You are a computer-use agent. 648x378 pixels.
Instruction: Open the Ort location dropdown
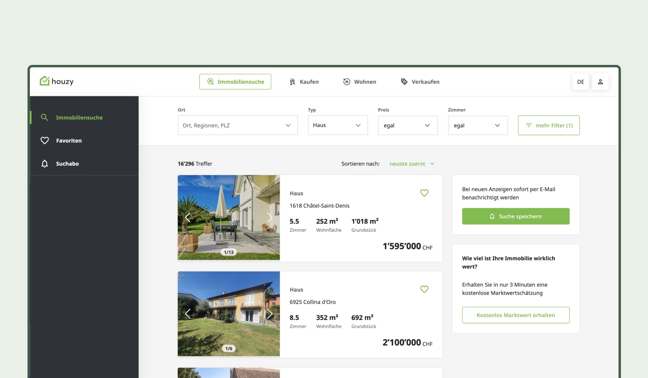(238, 125)
